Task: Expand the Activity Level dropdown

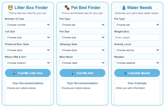Action: click(137, 50)
